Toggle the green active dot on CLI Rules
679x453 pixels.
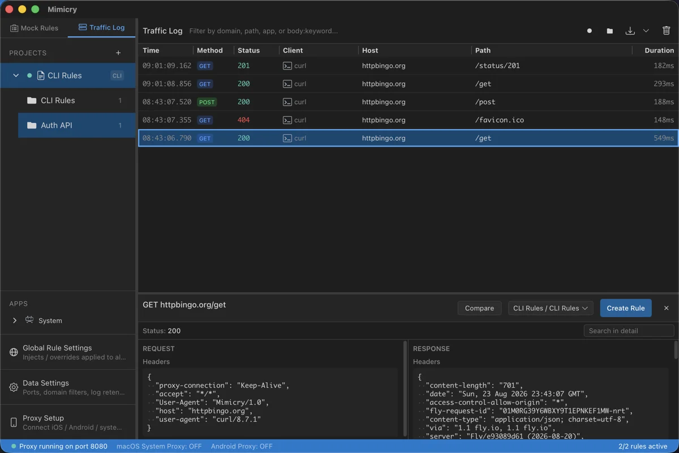pyautogui.click(x=29, y=75)
